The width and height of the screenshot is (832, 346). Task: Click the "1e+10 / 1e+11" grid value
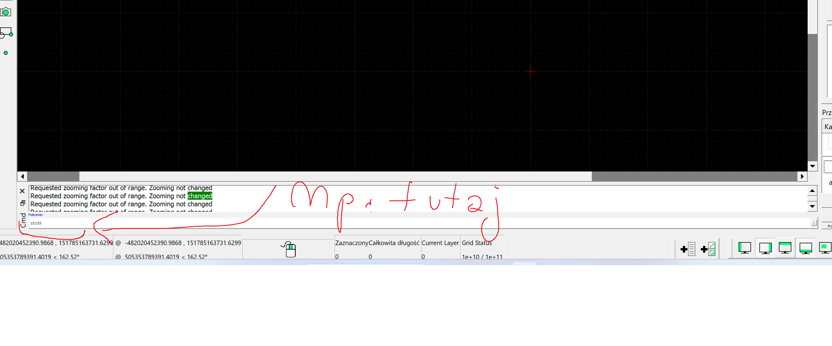click(x=482, y=257)
